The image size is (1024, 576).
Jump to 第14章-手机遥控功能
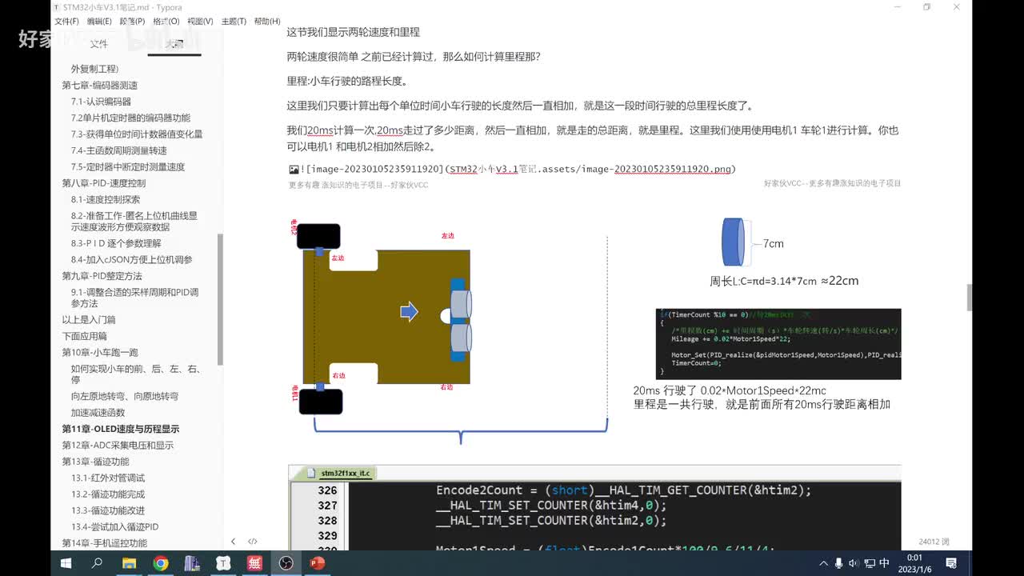[104, 543]
